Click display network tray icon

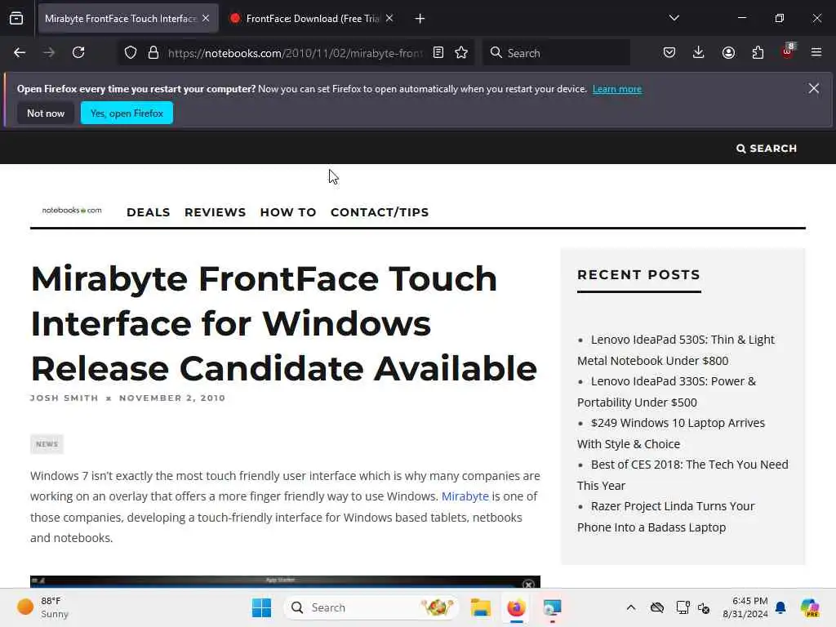[683, 607]
